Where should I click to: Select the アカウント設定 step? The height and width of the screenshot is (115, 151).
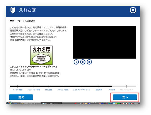tap(63, 90)
